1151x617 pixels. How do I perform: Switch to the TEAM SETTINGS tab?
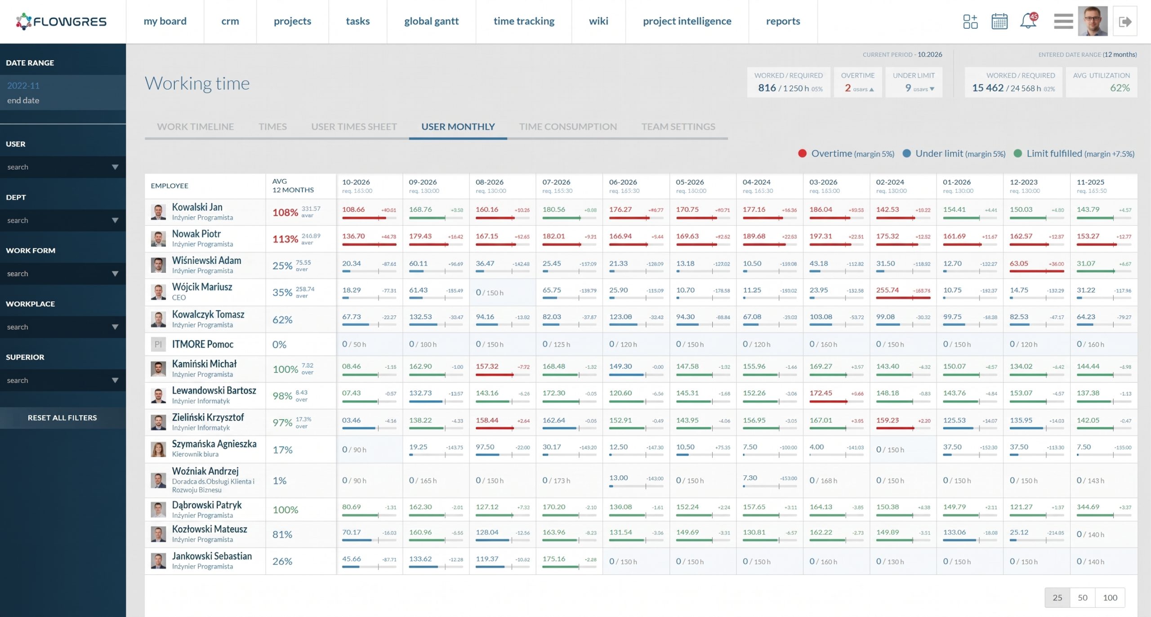[x=678, y=127]
